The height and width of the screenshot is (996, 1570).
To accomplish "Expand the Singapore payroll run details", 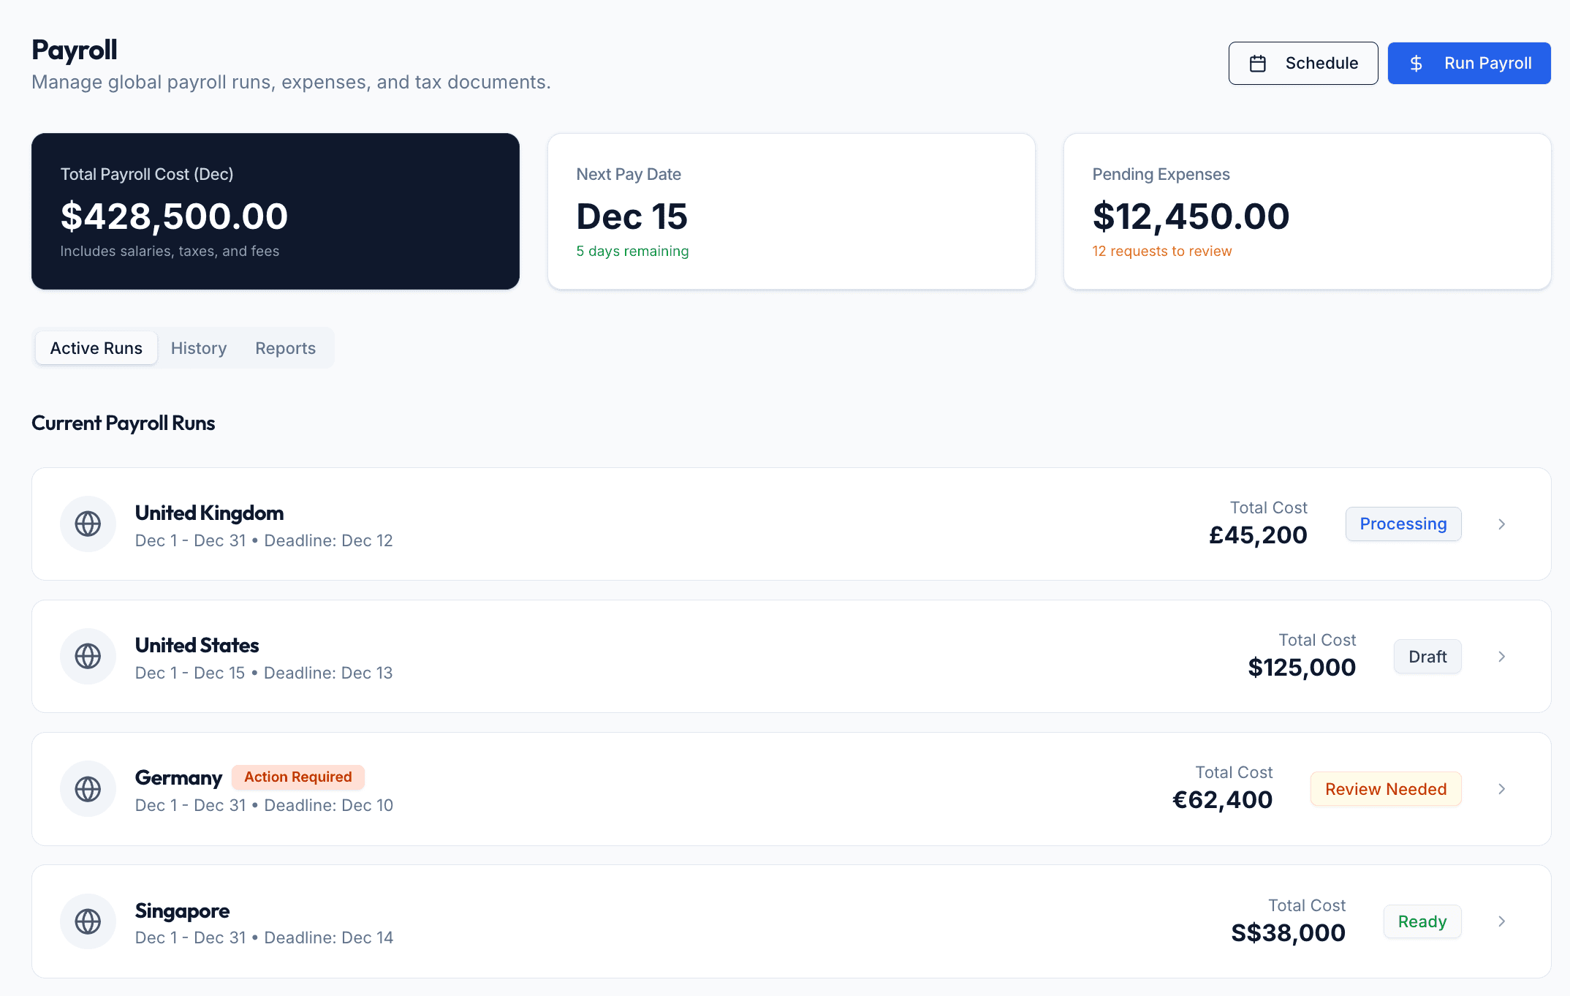I will tap(1502, 921).
